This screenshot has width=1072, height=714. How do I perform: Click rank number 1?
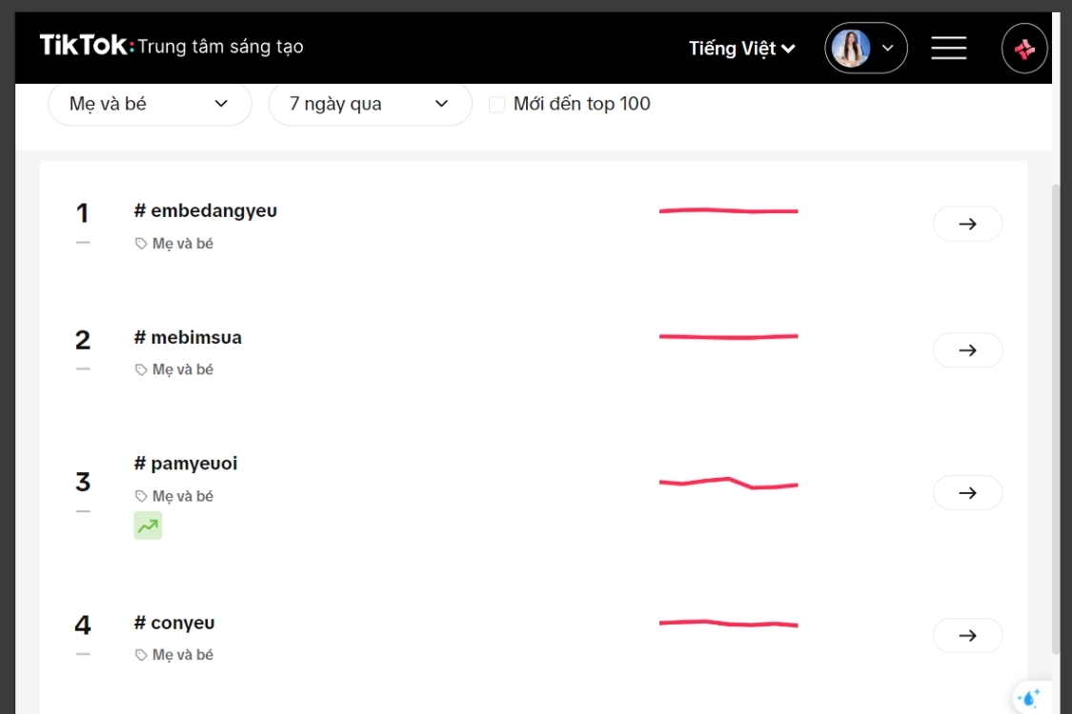[82, 213]
